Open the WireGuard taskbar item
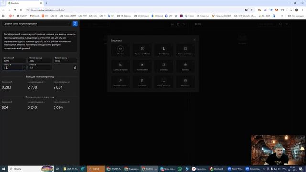306x172 pixels. [x=217, y=169]
